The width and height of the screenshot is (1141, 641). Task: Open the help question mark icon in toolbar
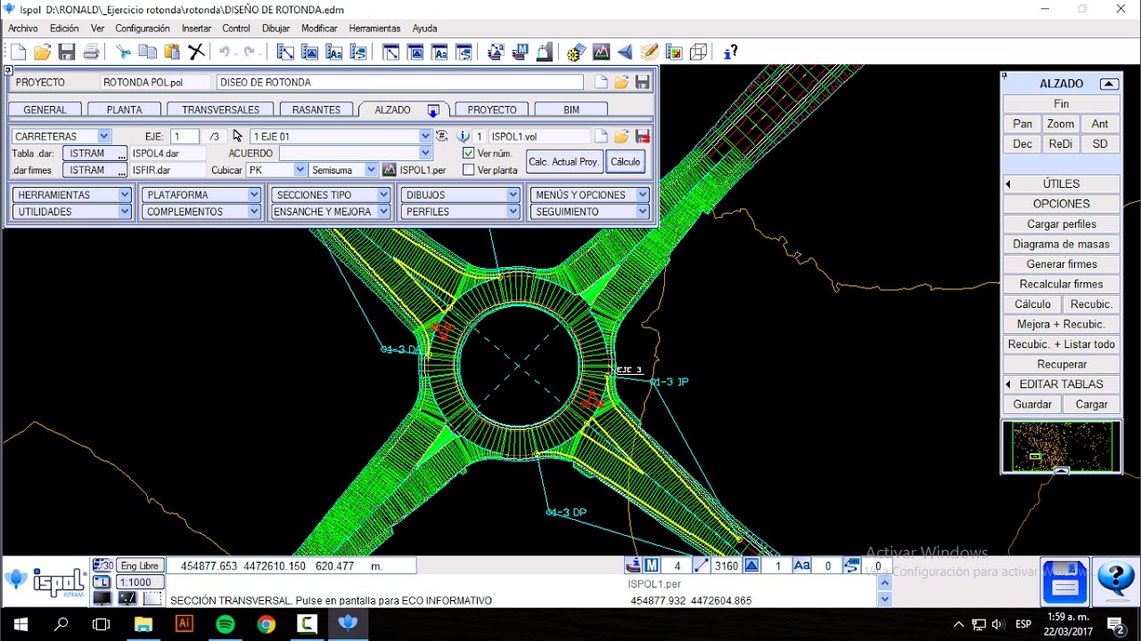coord(730,53)
